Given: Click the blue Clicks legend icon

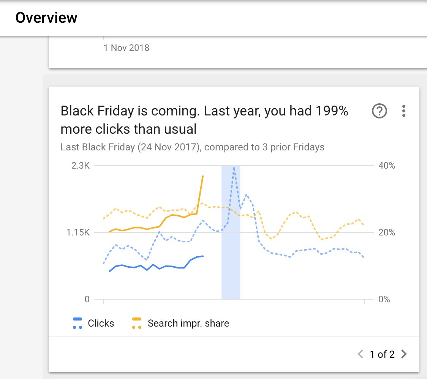Looking at the screenshot, I should 77,323.
